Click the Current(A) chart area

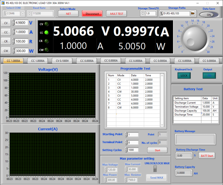click(x=52, y=154)
